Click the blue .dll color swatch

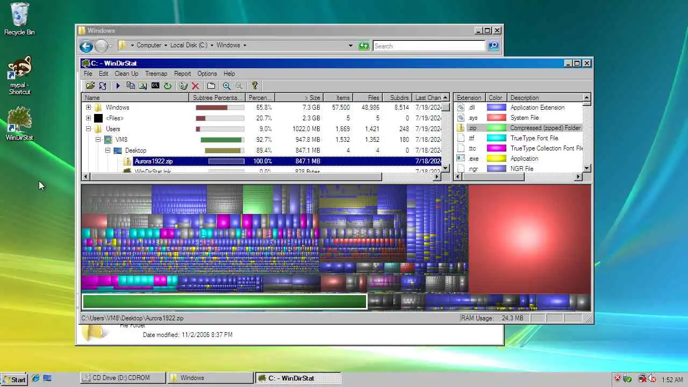click(x=496, y=107)
